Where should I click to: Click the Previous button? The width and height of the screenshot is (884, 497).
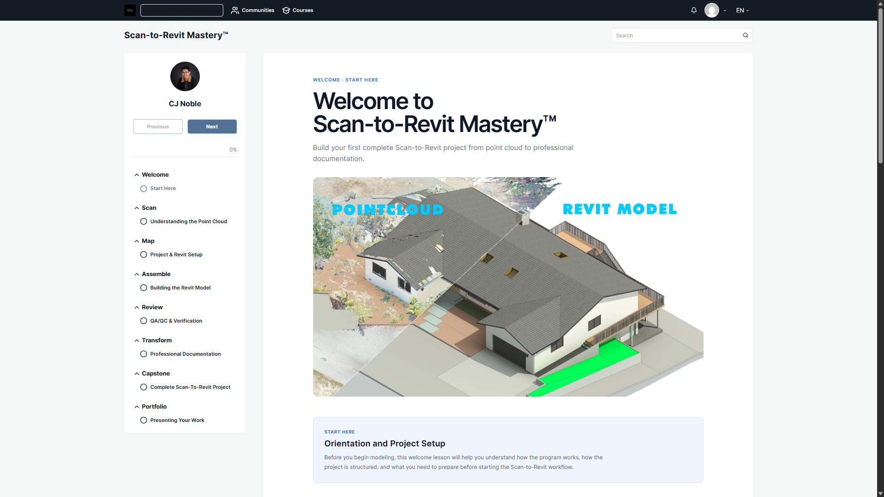click(158, 127)
